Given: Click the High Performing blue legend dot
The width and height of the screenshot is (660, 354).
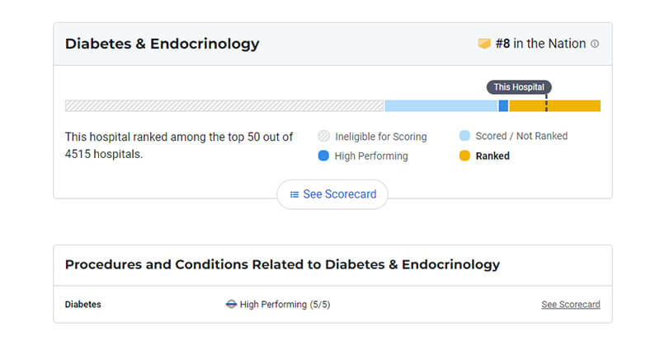Looking at the screenshot, I should click(x=323, y=156).
